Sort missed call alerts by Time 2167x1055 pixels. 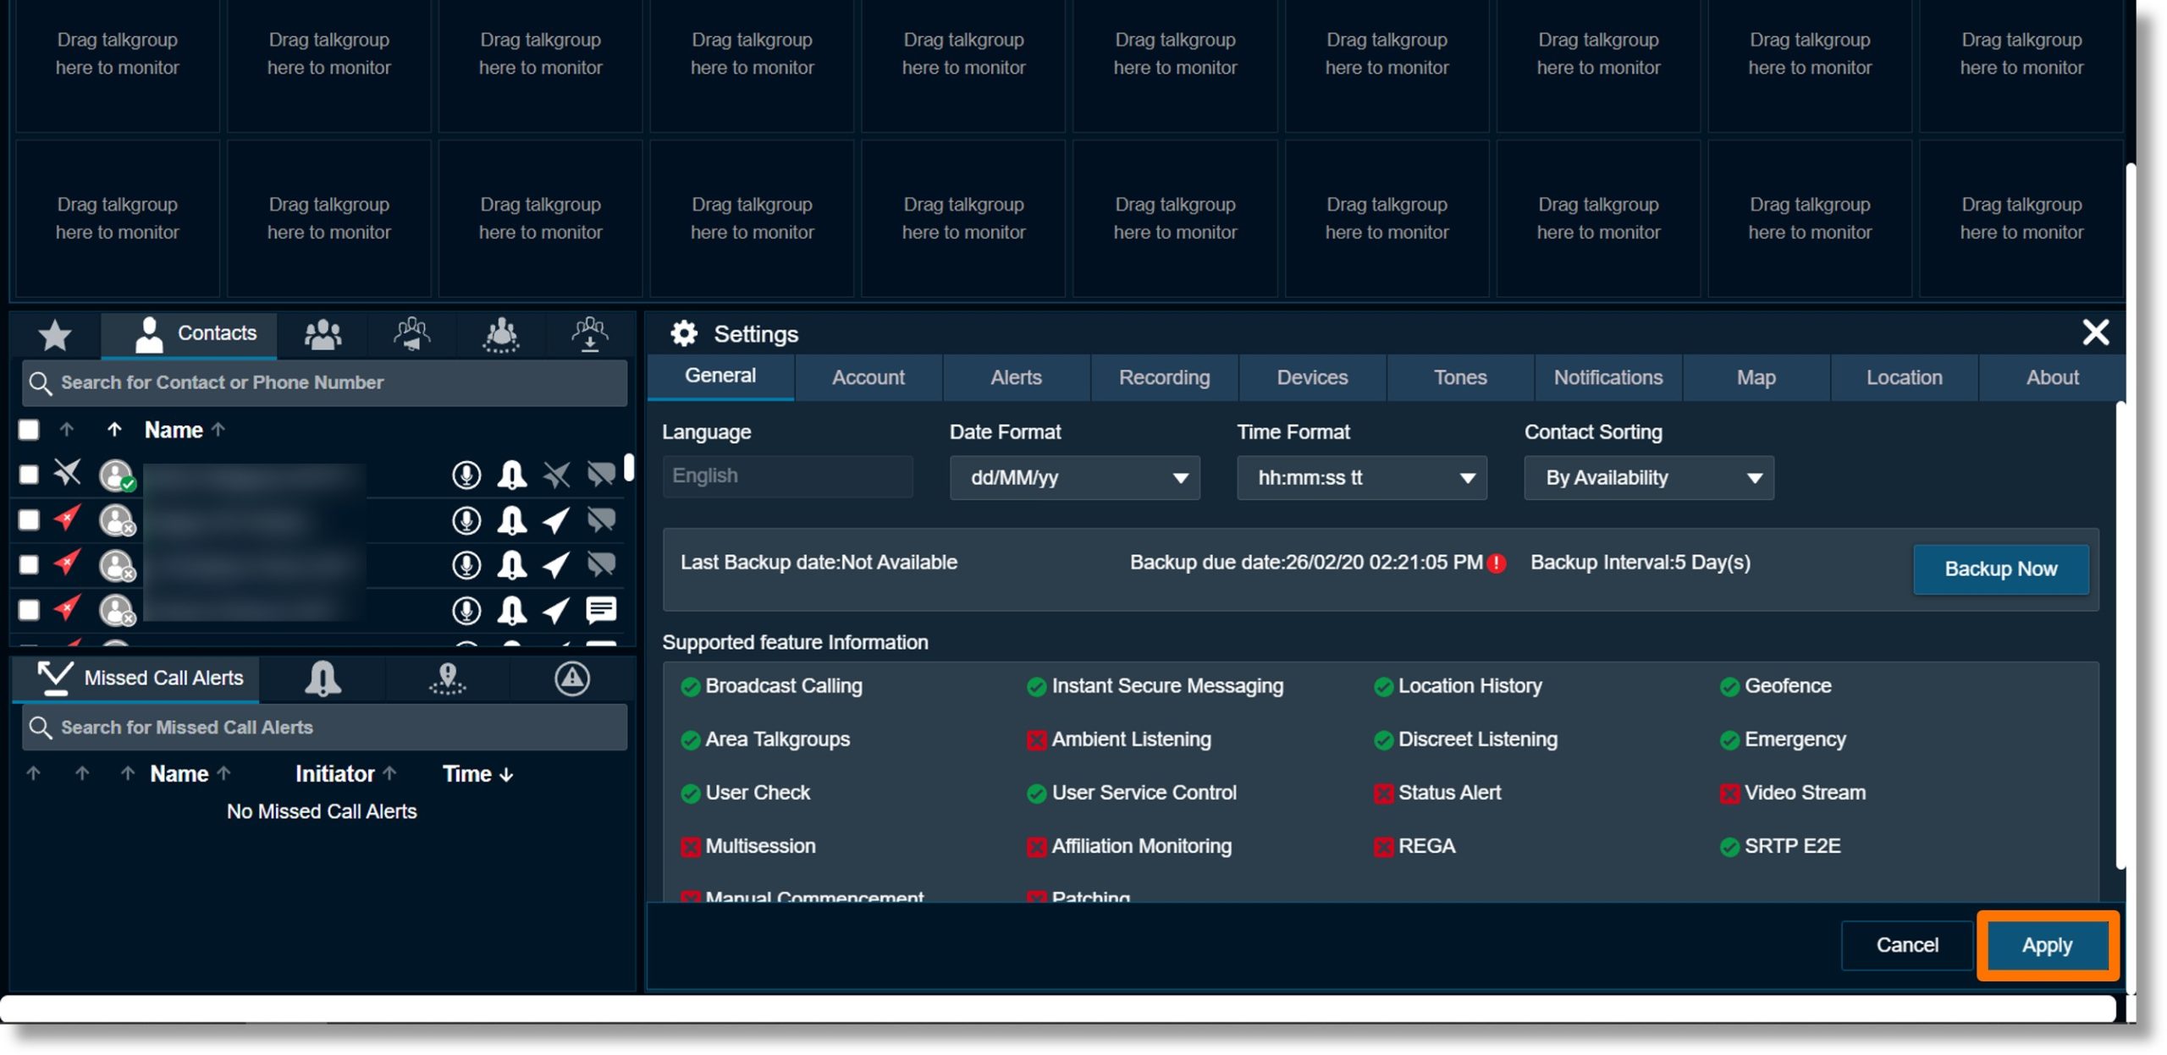click(477, 775)
